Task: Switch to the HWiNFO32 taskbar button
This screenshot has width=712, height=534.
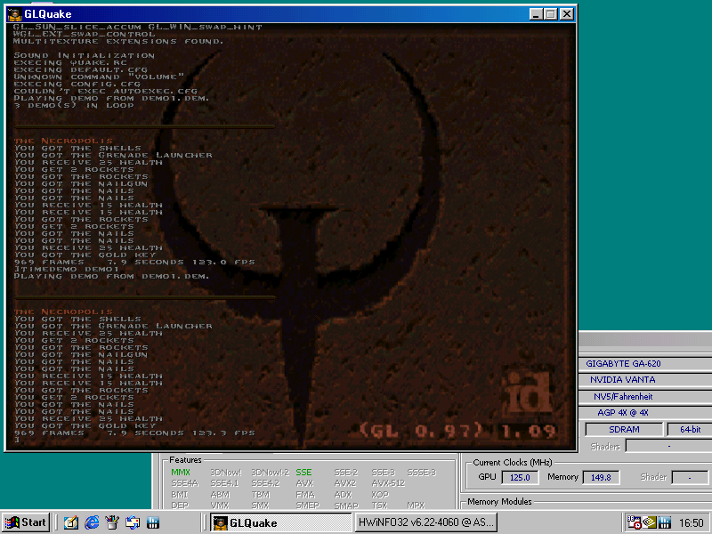Action: 426,522
